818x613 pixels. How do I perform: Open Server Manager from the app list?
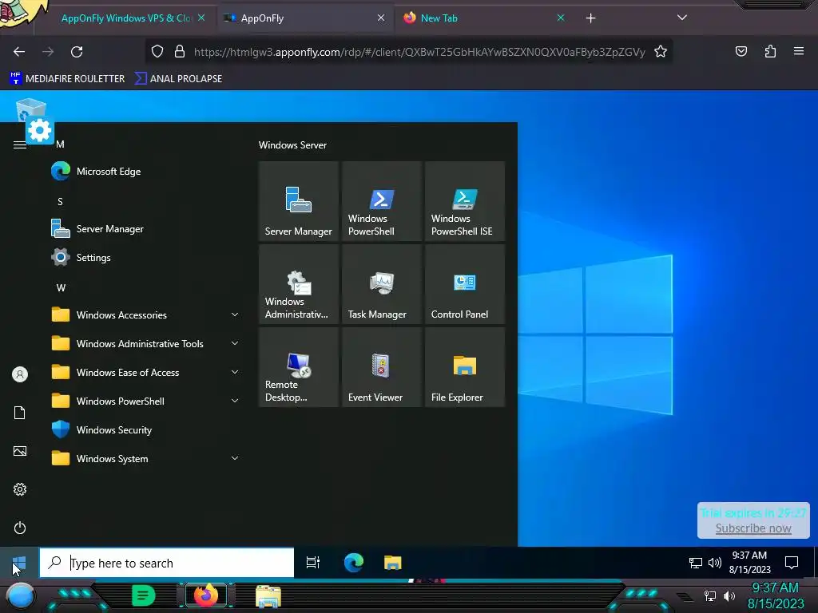point(146,229)
